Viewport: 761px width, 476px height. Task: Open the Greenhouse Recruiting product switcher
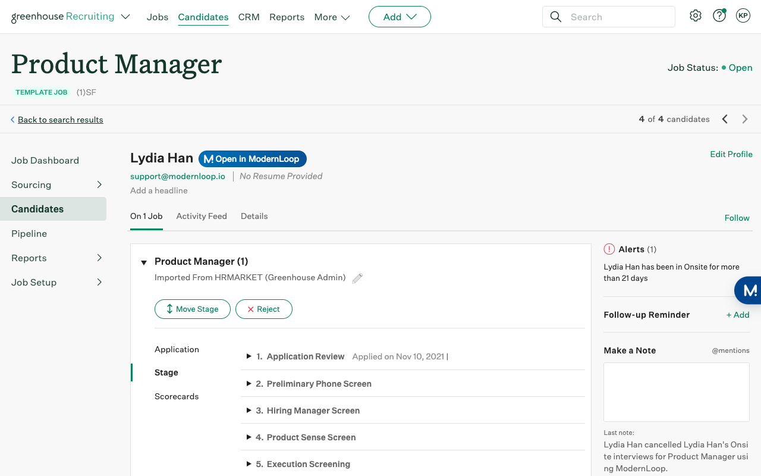[x=125, y=17]
